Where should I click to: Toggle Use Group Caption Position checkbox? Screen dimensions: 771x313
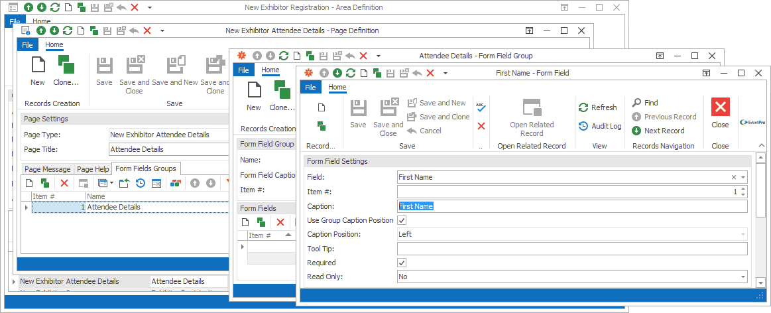[402, 220]
